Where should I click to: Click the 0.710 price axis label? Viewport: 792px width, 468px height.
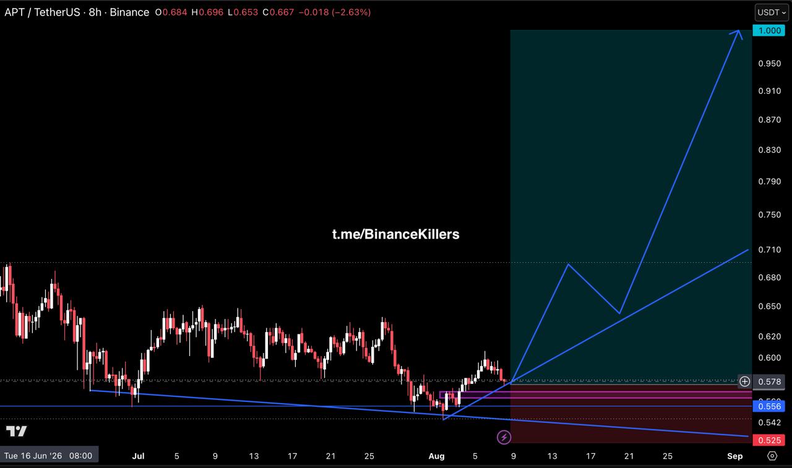point(769,250)
